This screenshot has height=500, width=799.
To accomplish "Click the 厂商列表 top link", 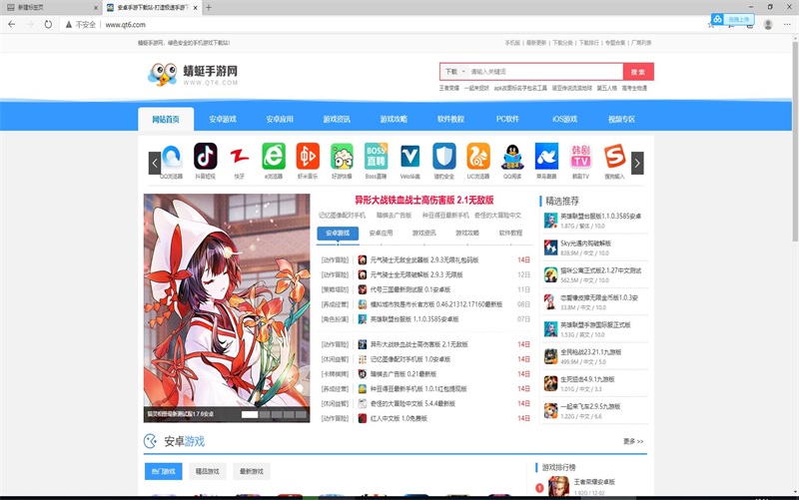I will tap(641, 43).
